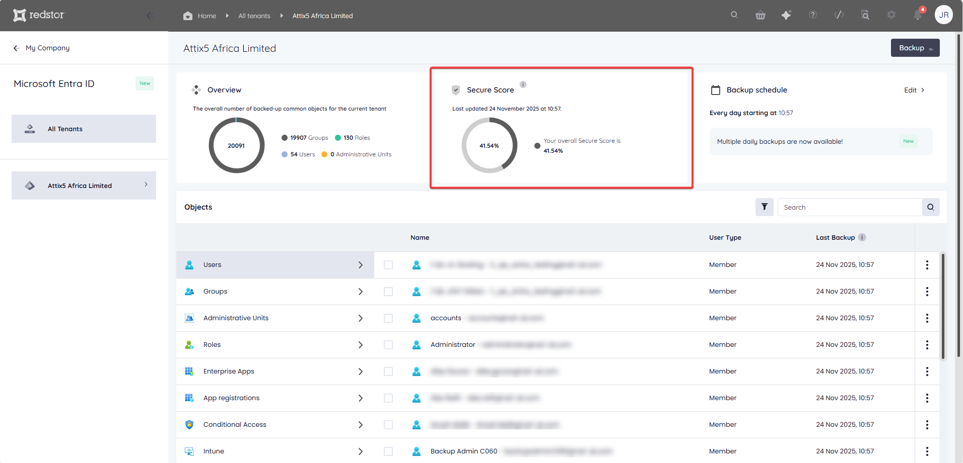
Task: Tick checkbox in App registrations aligned row
Action: pyautogui.click(x=388, y=398)
